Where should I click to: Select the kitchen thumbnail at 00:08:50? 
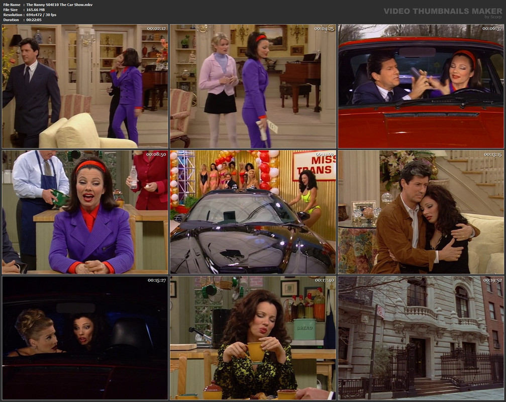[x=85, y=212]
